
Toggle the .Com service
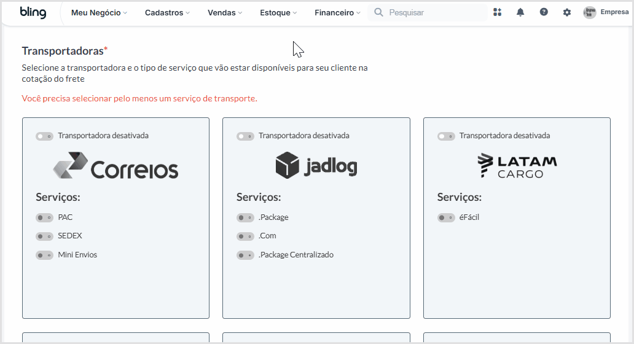tap(245, 236)
